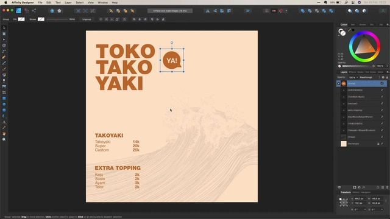Image resolution: width=390 pixels, height=219 pixels.
Task: Select the Move tool in the tools panel
Action: tap(4, 28)
